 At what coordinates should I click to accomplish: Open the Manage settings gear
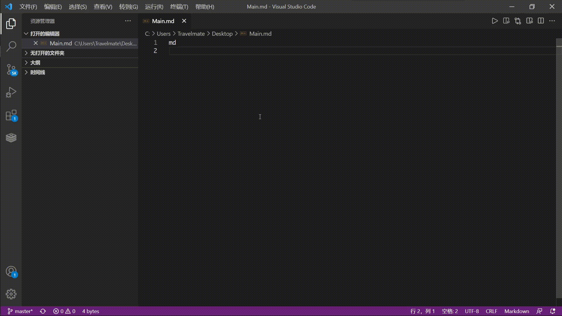point(11,294)
